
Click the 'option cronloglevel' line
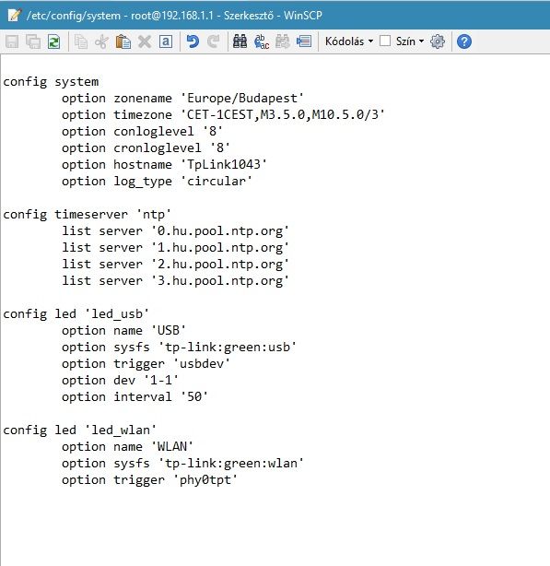click(146, 148)
